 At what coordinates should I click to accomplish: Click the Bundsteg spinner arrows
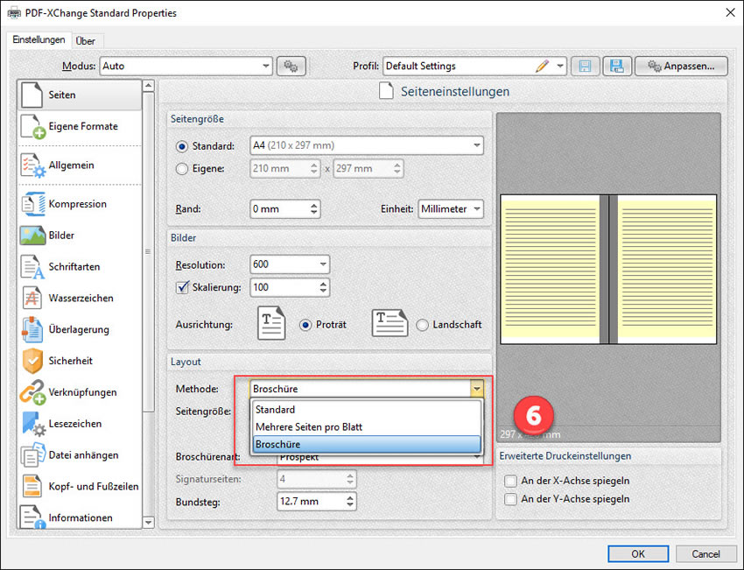[350, 501]
